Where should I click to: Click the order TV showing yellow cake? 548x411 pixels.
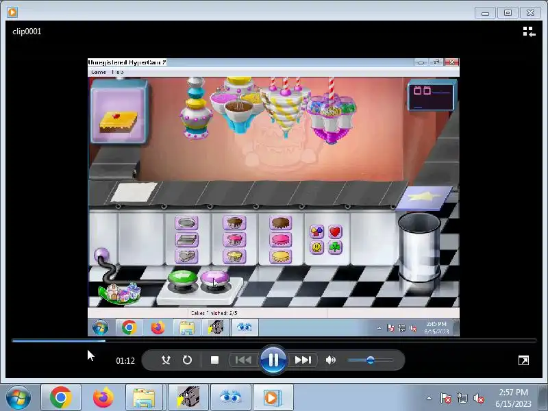[119, 111]
